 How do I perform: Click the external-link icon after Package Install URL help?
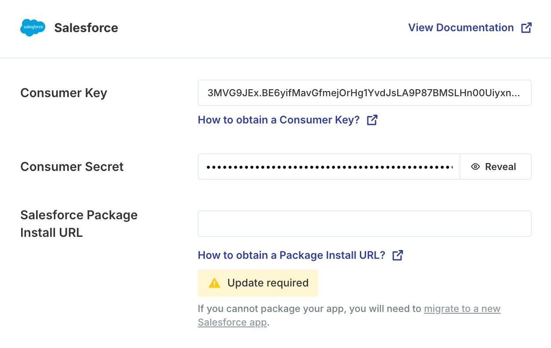(398, 255)
